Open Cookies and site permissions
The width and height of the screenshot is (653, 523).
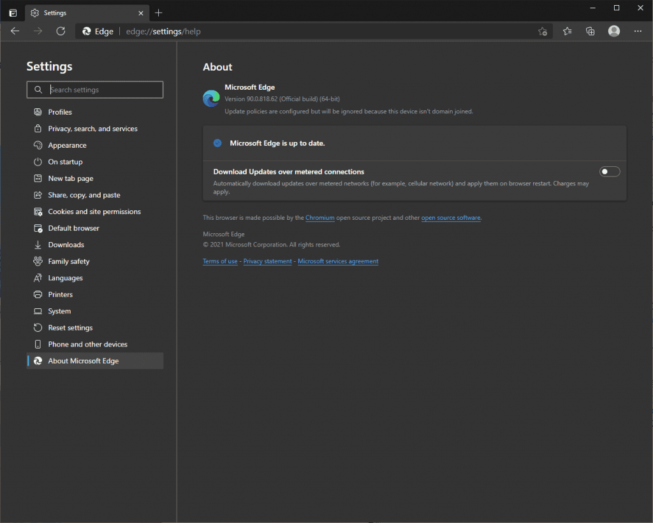tap(95, 211)
